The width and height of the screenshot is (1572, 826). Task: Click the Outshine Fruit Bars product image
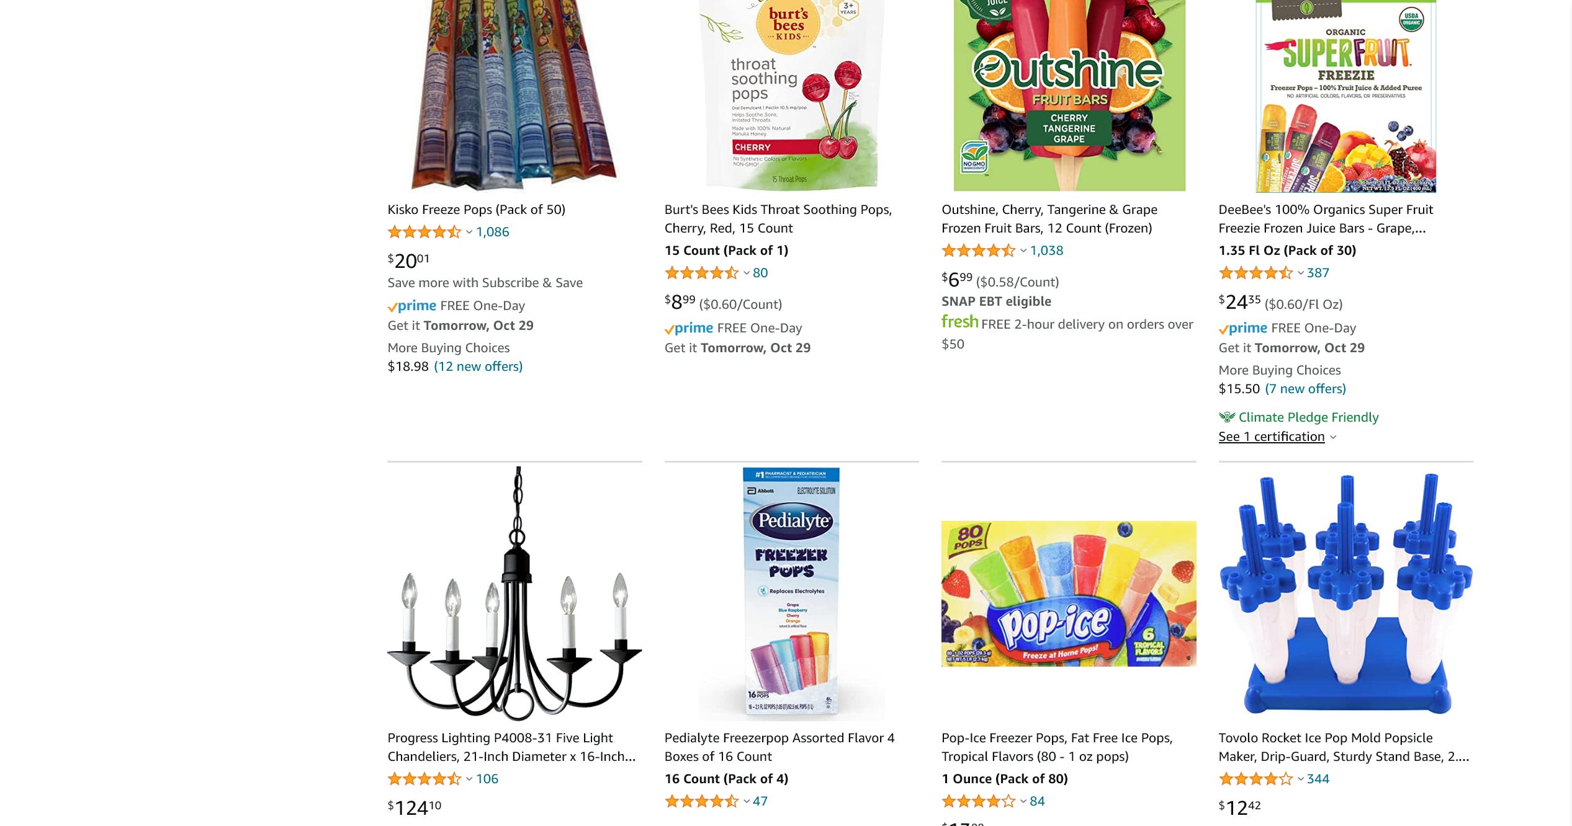point(1069,95)
